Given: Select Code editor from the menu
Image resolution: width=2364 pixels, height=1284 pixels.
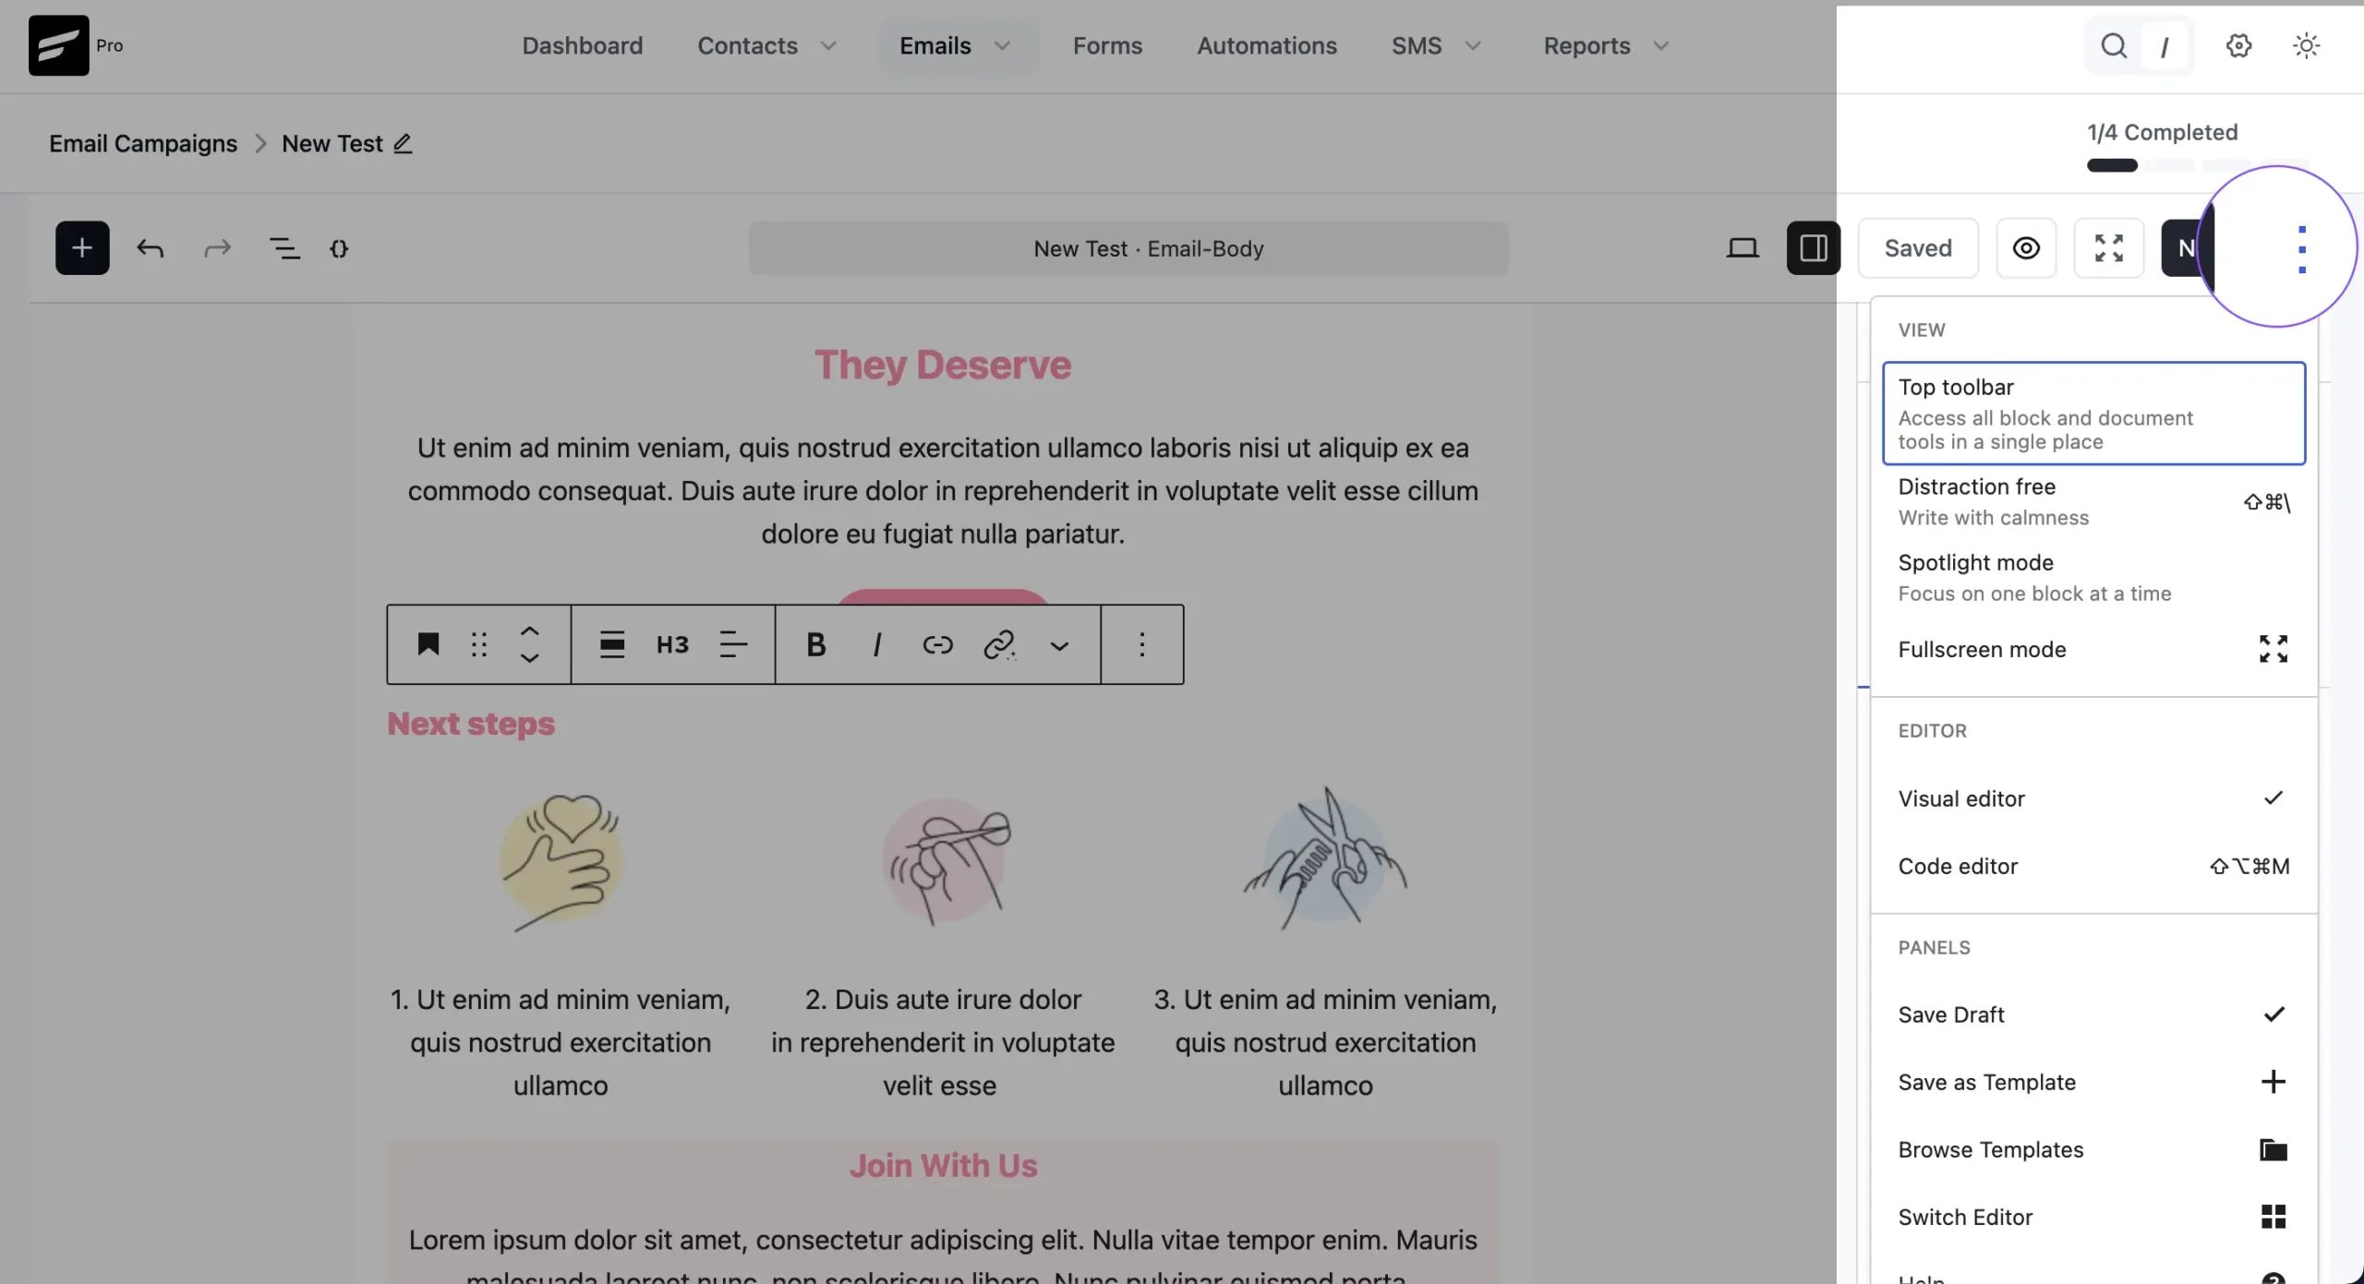Looking at the screenshot, I should 2093,866.
